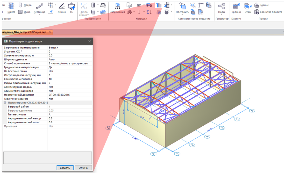Open dropdown arrow beside 3D box icon

(x=98, y=12)
